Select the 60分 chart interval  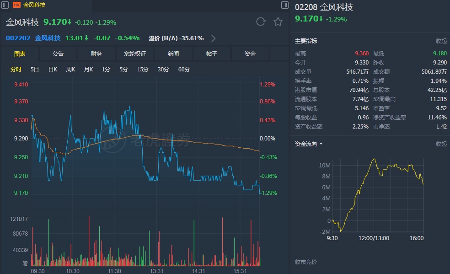point(184,70)
